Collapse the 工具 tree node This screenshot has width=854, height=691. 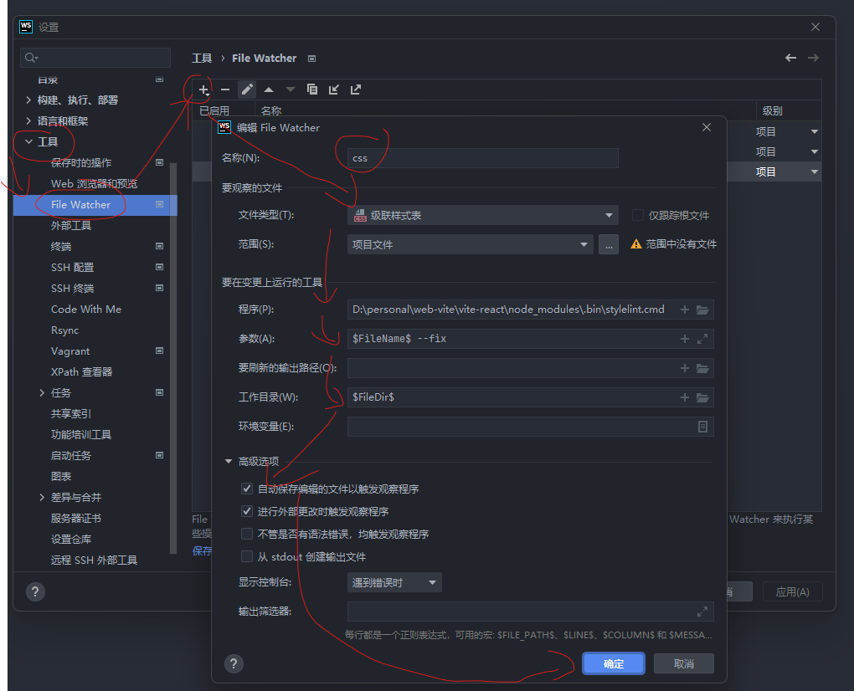pos(28,142)
